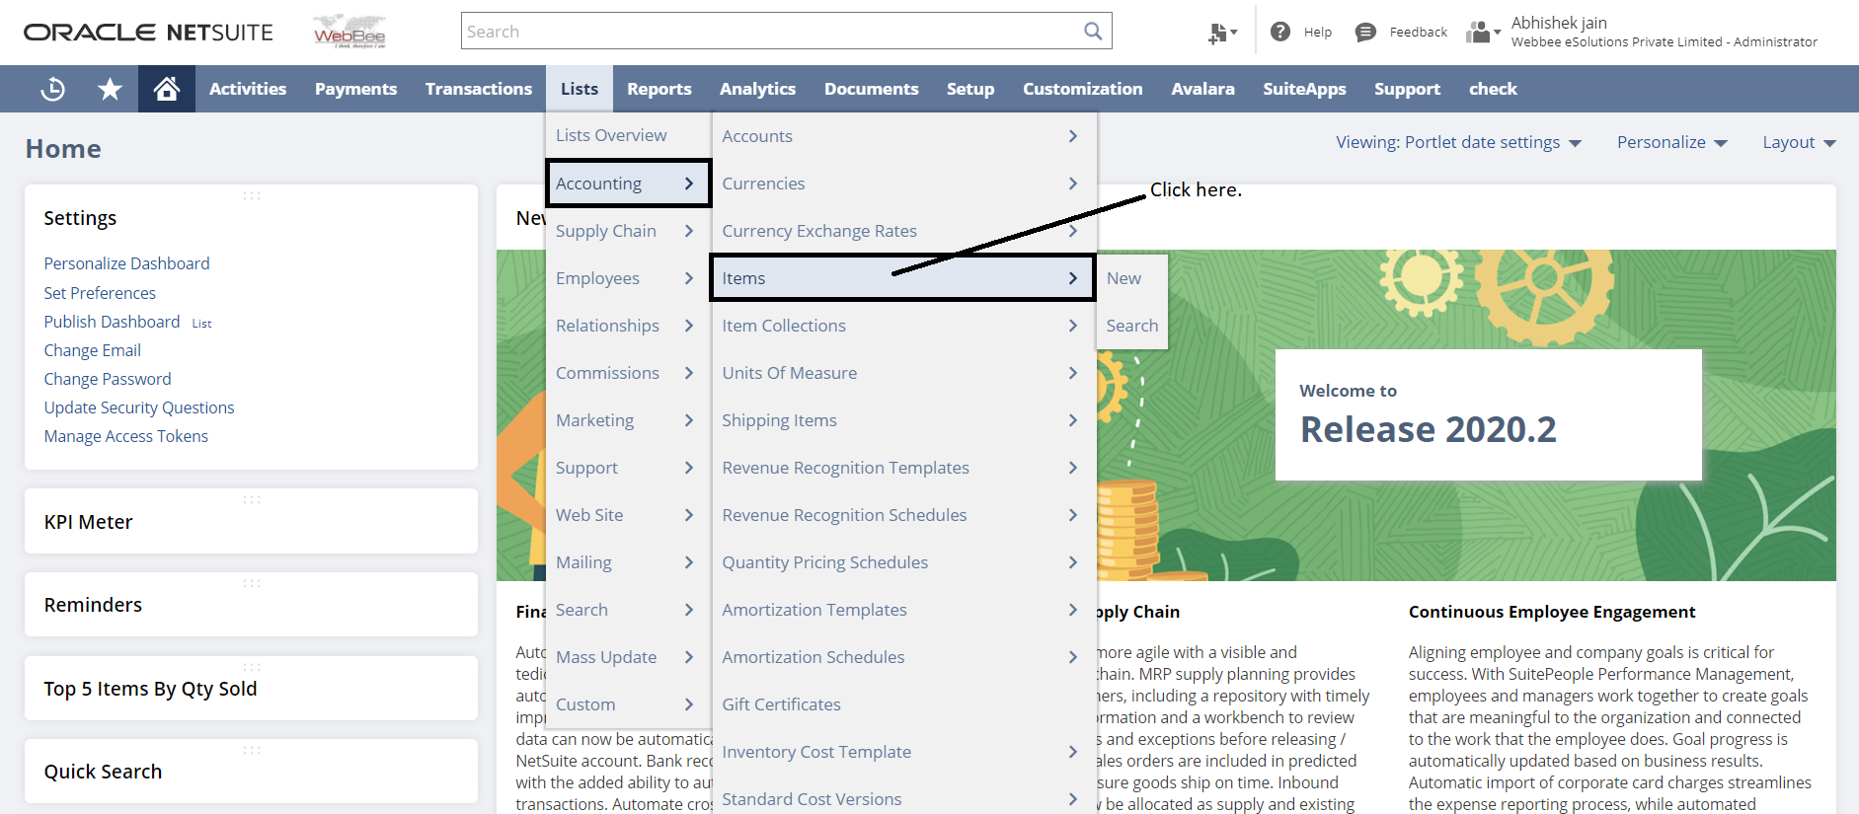Click the WebBee company logo

click(349, 32)
